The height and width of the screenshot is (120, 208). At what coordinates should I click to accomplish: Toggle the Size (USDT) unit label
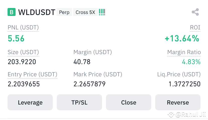(x=23, y=52)
